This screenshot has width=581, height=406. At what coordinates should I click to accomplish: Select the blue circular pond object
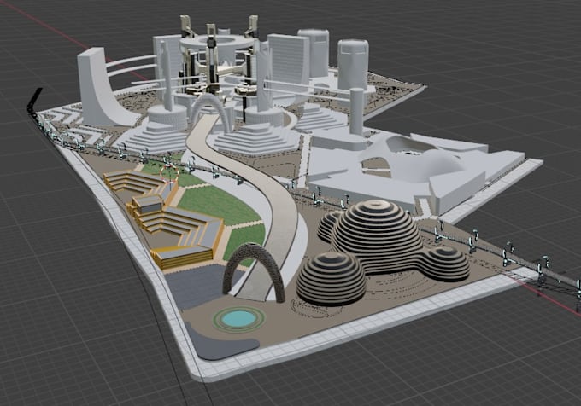pos(239,318)
